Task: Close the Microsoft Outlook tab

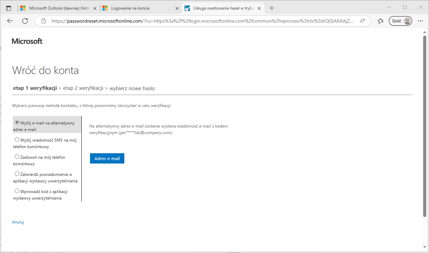Action: (95, 8)
